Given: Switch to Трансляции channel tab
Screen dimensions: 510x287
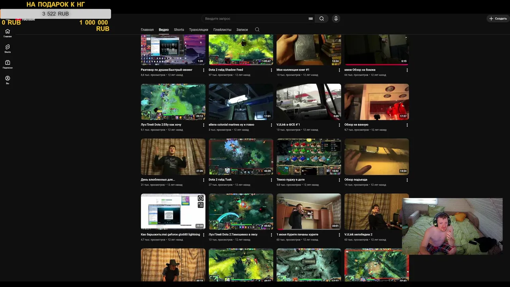Looking at the screenshot, I should [x=198, y=29].
